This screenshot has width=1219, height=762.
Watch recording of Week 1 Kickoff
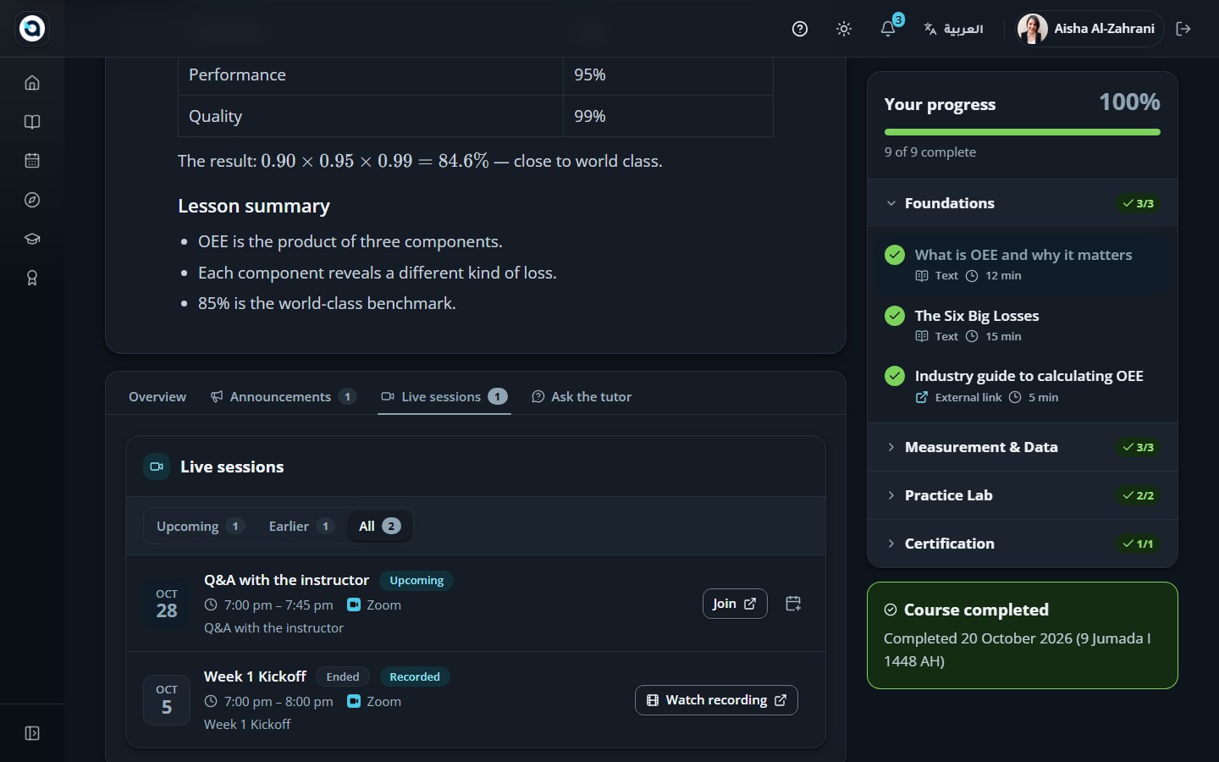[x=716, y=700]
